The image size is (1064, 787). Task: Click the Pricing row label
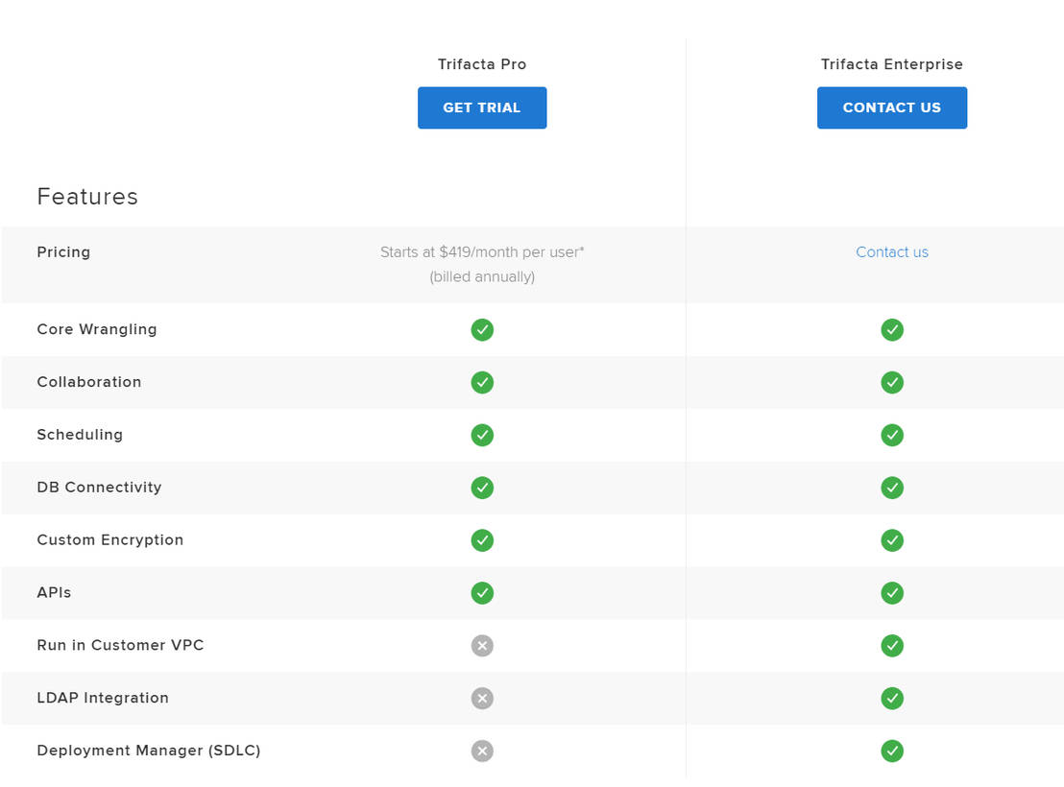pos(63,251)
